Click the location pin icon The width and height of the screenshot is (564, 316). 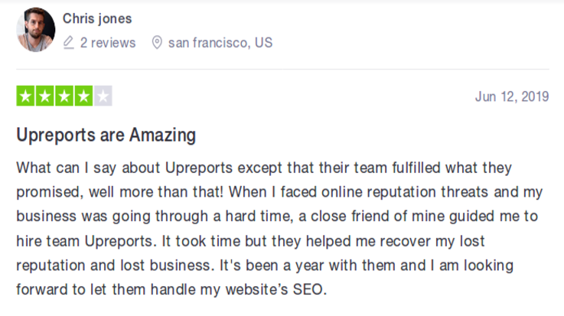[157, 42]
